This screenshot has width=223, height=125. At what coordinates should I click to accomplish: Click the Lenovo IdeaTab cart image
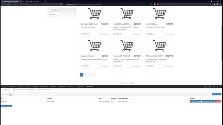pyautogui.click(x=94, y=14)
